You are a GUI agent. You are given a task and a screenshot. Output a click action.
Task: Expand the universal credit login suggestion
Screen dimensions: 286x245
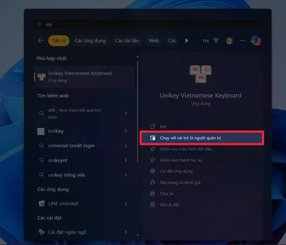(126, 145)
